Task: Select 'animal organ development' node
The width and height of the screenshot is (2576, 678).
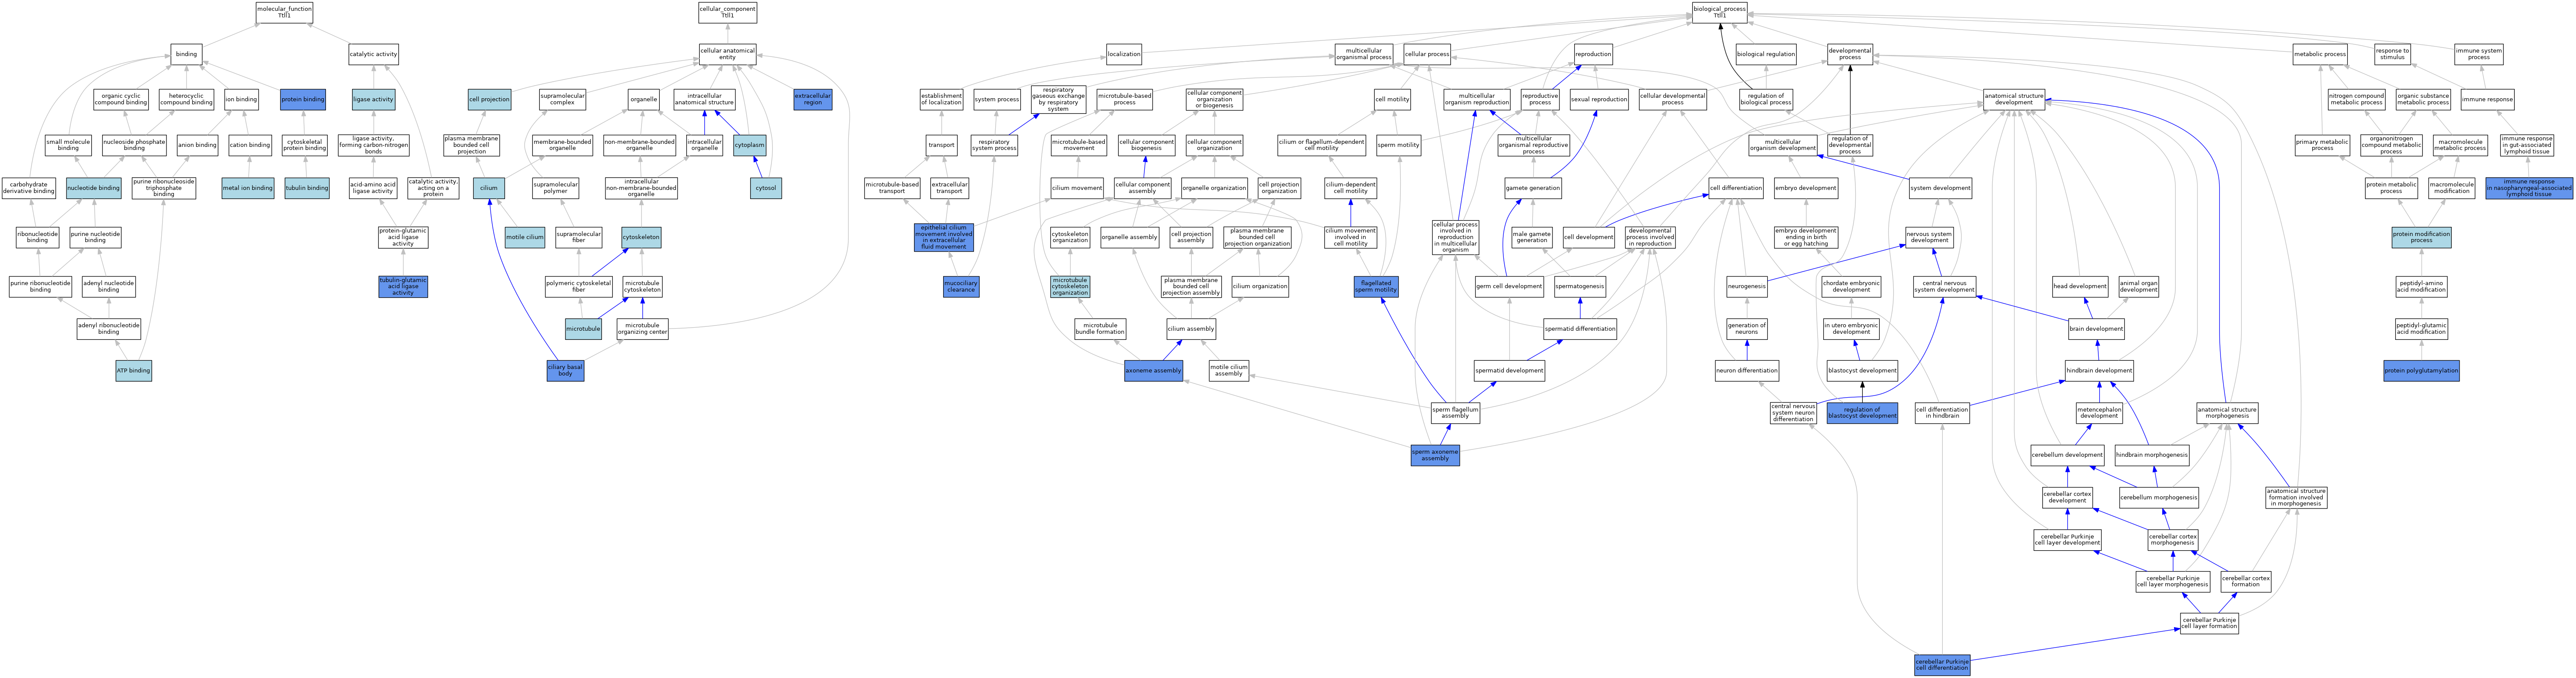Action: (2138, 287)
